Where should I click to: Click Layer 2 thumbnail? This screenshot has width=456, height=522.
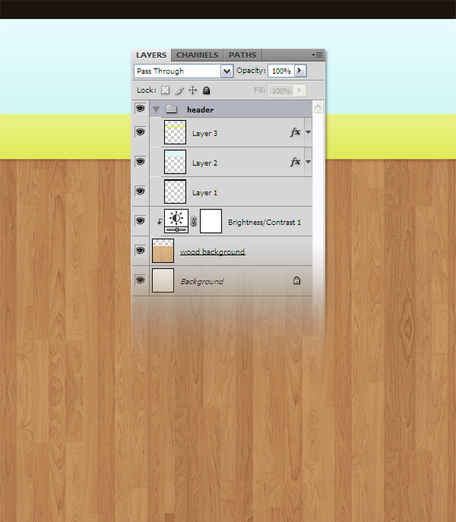pos(176,162)
